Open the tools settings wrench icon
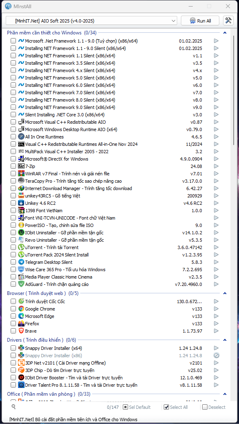Viewport: 239px width, 424px height. 228,20
